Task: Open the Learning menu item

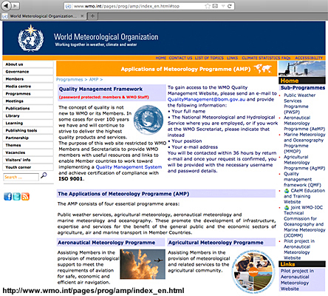Action: pyautogui.click(x=28, y=123)
